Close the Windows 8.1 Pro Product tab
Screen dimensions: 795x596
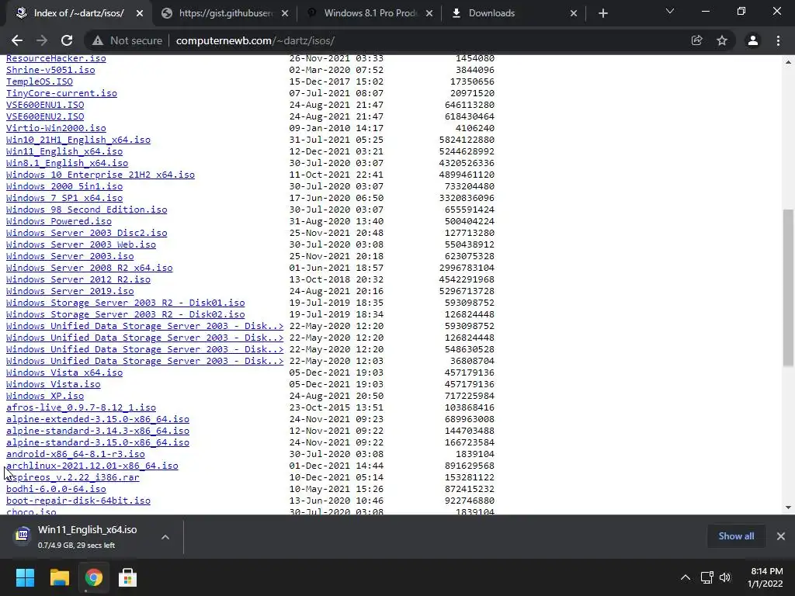tap(429, 13)
